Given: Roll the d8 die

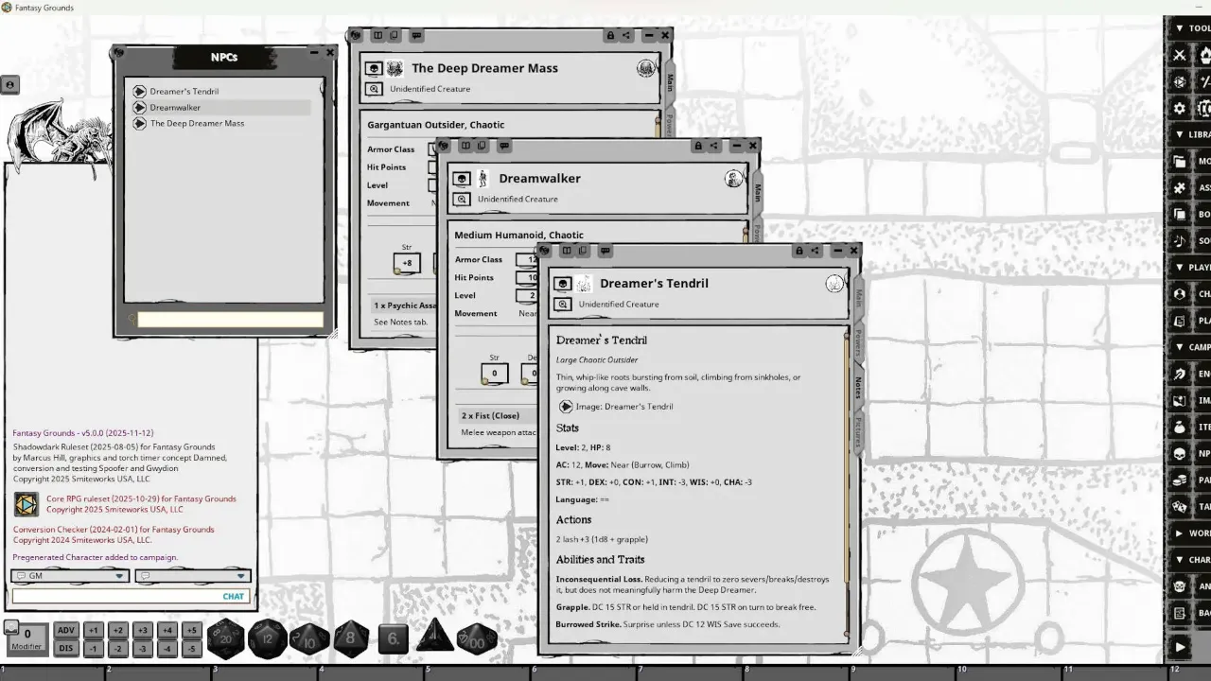Looking at the screenshot, I should [351, 638].
